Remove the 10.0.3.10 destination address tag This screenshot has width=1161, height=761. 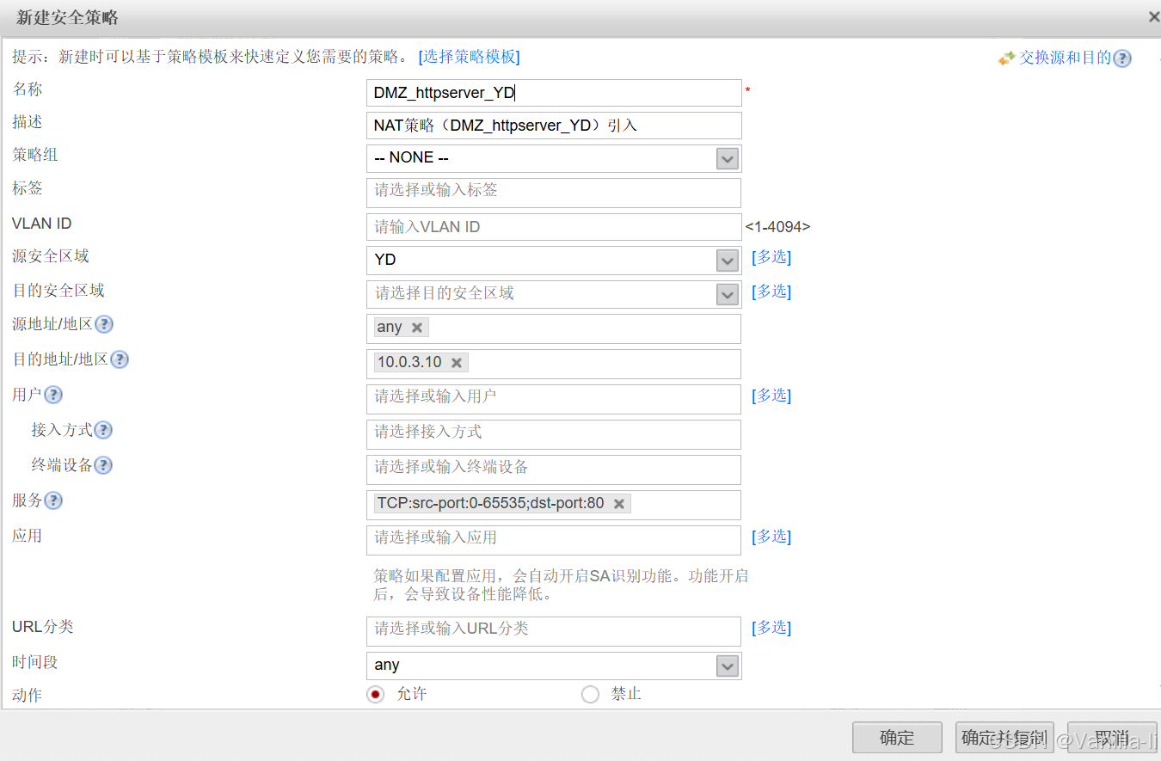point(457,363)
